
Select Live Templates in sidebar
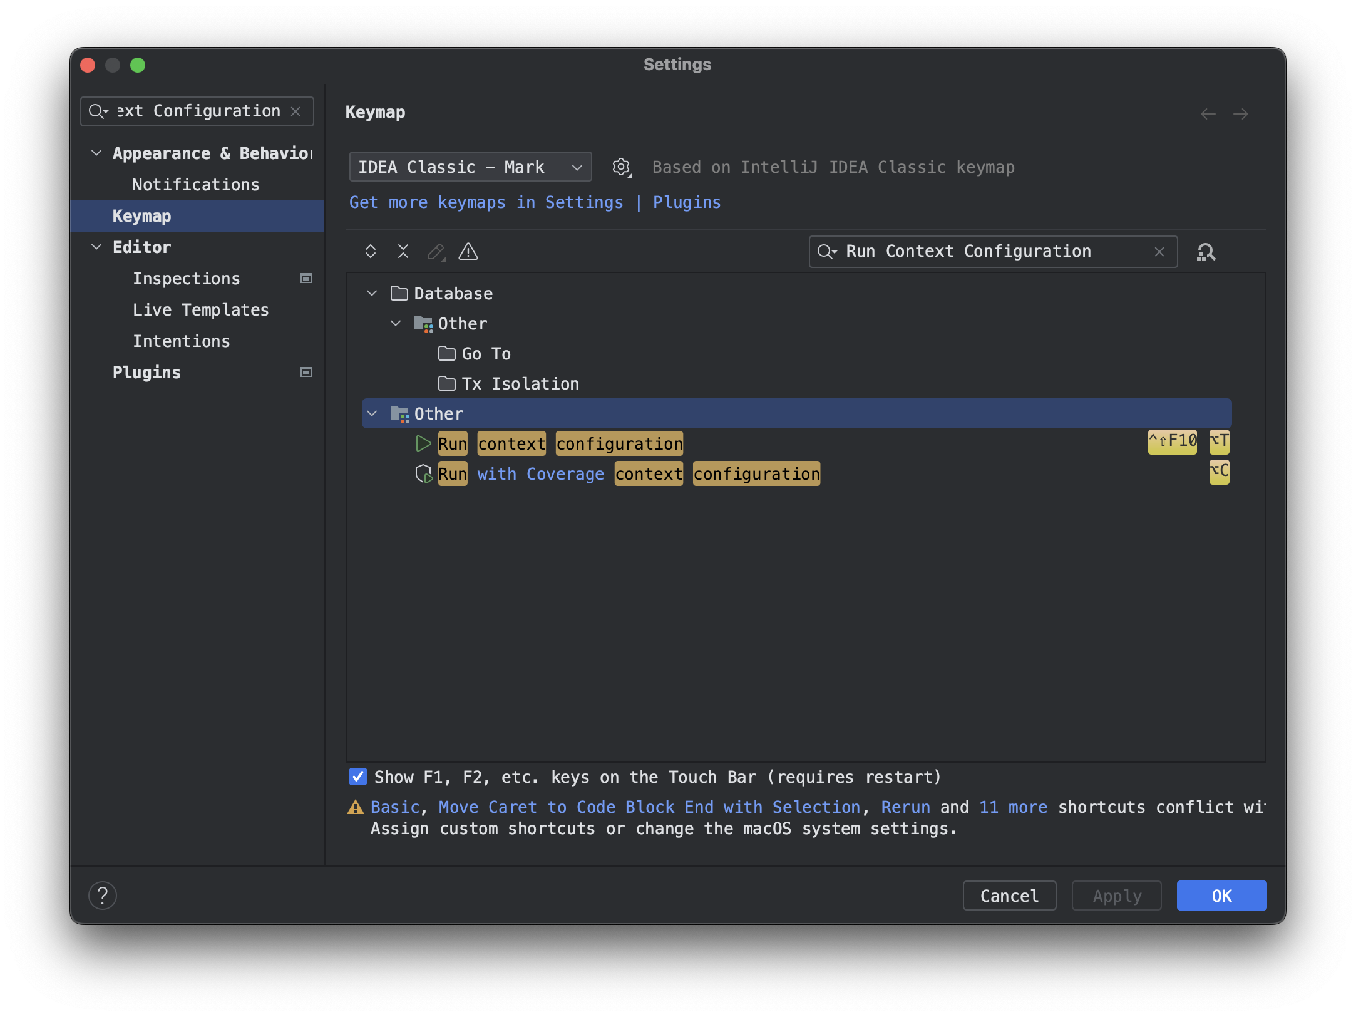click(x=200, y=310)
